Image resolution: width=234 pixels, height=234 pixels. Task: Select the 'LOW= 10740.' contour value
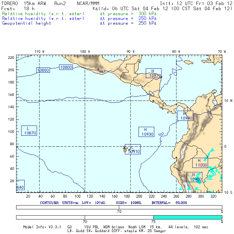94,203
